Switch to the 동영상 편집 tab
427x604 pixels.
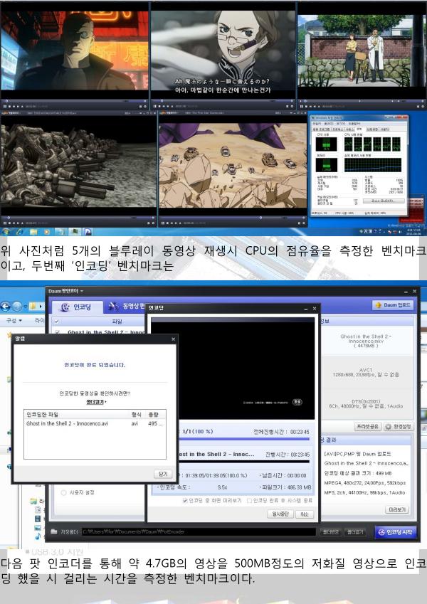(127, 306)
